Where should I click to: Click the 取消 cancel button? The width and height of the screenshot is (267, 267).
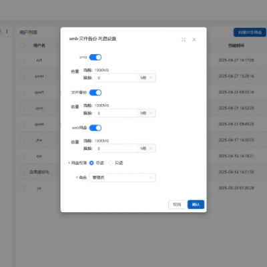pyautogui.click(x=177, y=204)
